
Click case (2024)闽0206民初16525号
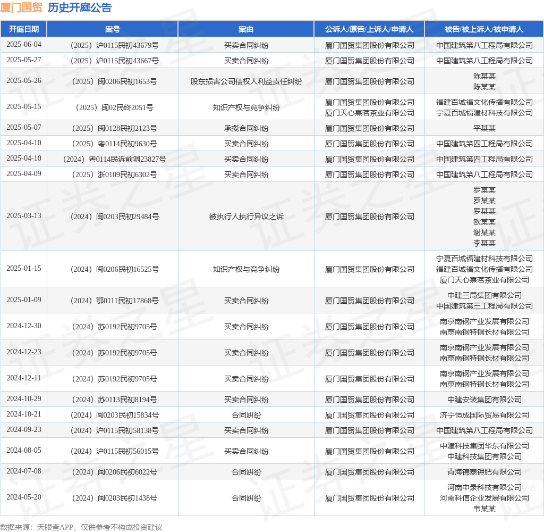[x=115, y=269]
